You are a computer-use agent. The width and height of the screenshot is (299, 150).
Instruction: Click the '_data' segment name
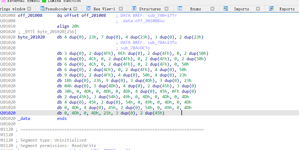(x=24, y=119)
